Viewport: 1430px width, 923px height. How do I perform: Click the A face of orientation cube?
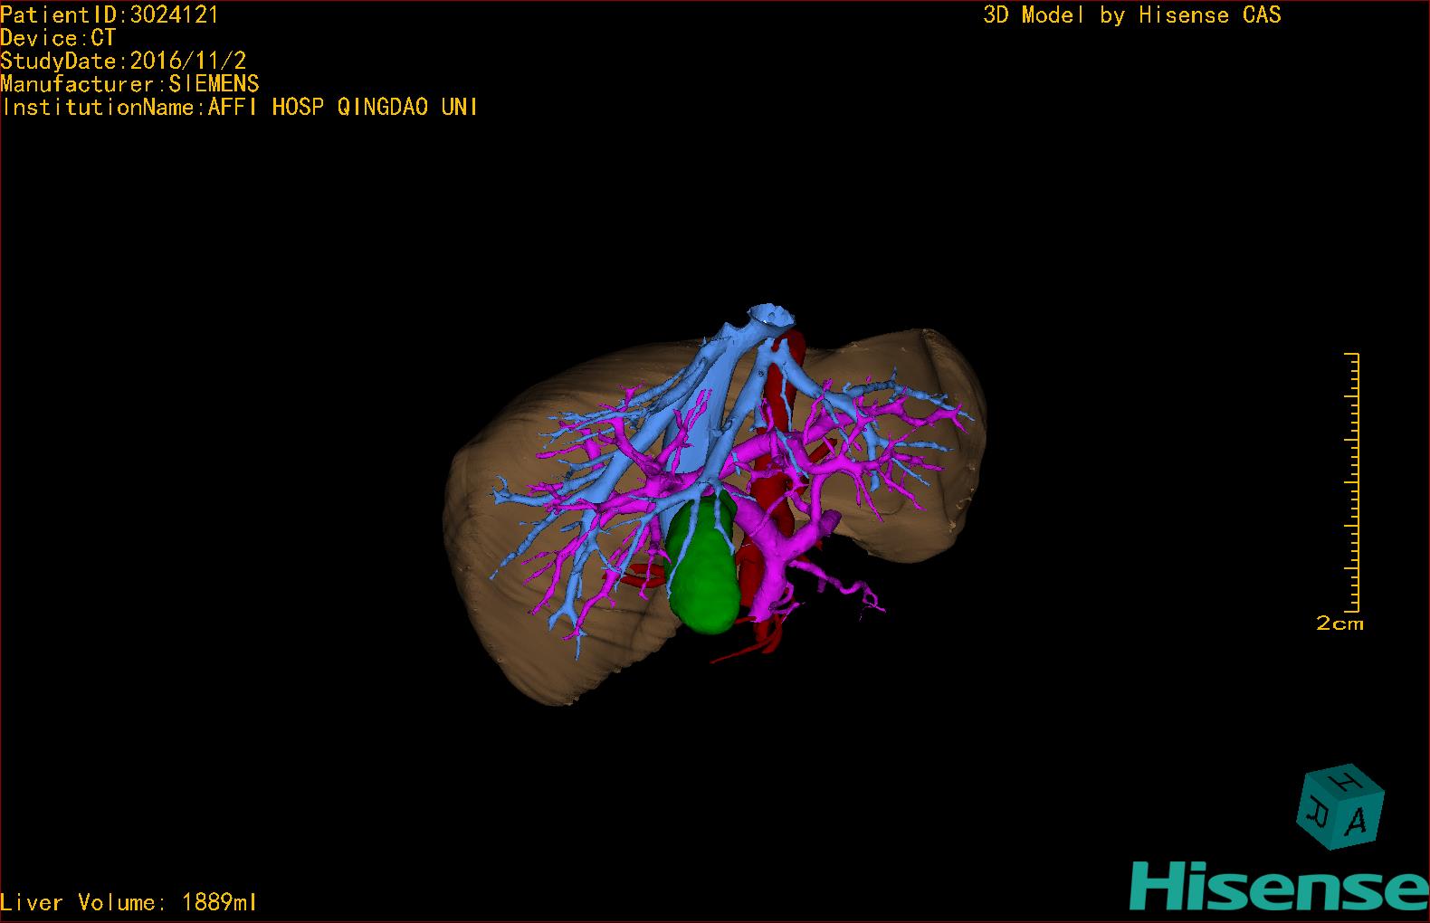pos(1356,821)
